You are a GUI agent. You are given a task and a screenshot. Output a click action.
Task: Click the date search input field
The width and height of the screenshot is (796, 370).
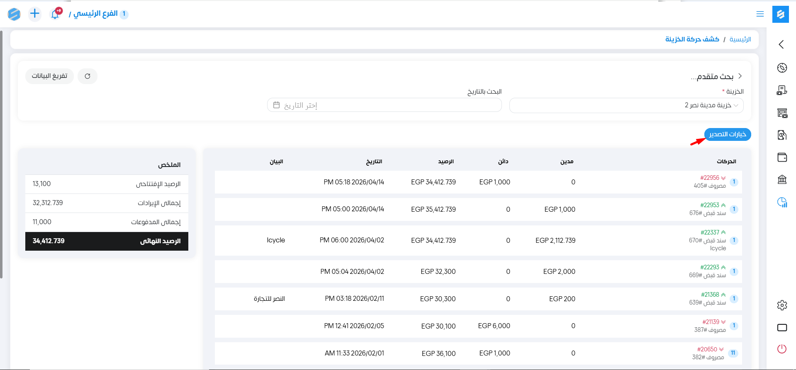click(384, 105)
